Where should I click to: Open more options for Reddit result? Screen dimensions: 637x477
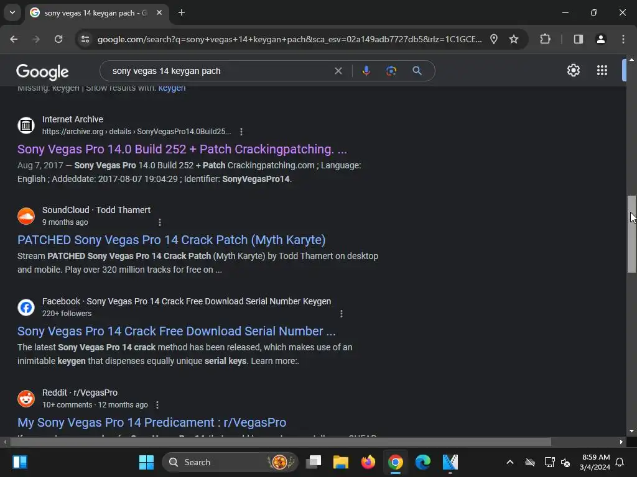157,405
